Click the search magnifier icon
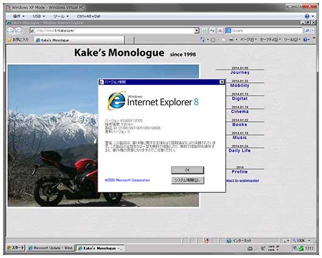The width and height of the screenshot is (322, 258). 307,31
